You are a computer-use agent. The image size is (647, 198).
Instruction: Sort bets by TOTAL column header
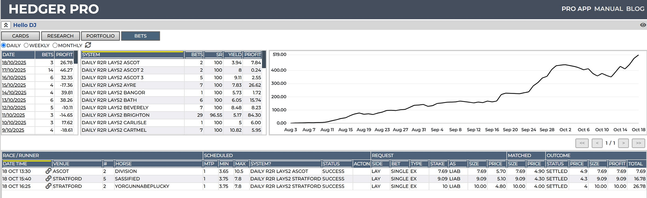(x=636, y=164)
